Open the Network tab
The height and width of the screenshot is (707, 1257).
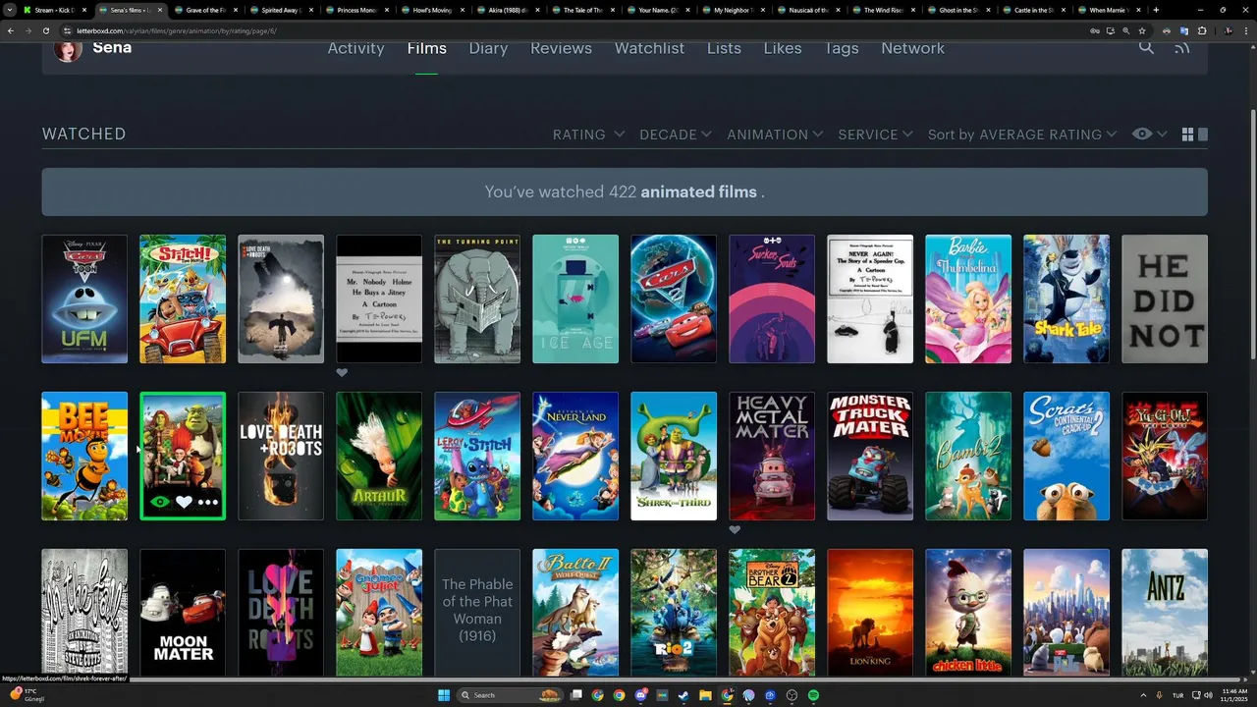tap(912, 48)
